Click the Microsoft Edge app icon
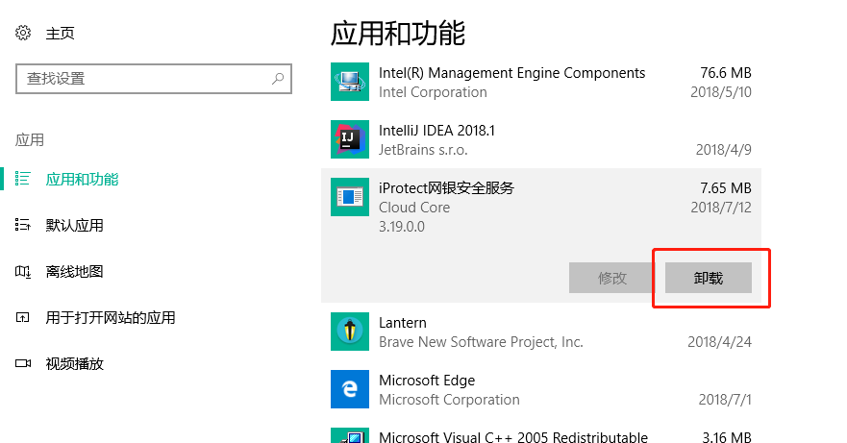 pos(350,389)
